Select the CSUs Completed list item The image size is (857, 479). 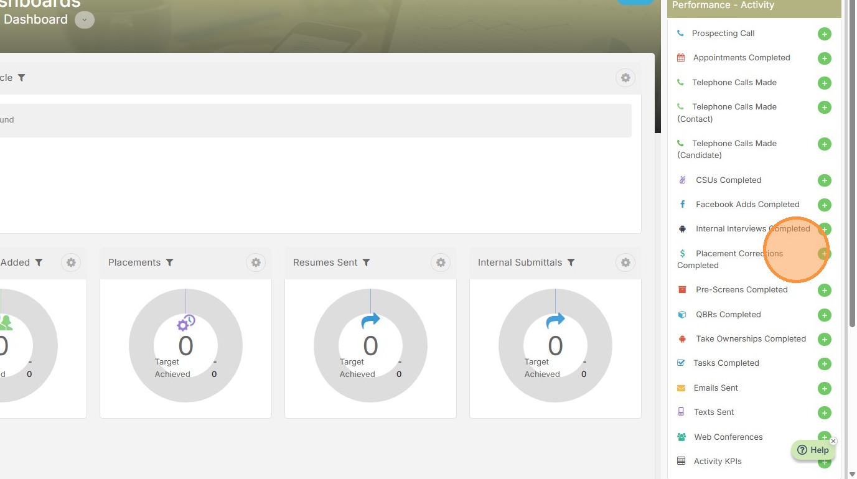(x=728, y=180)
